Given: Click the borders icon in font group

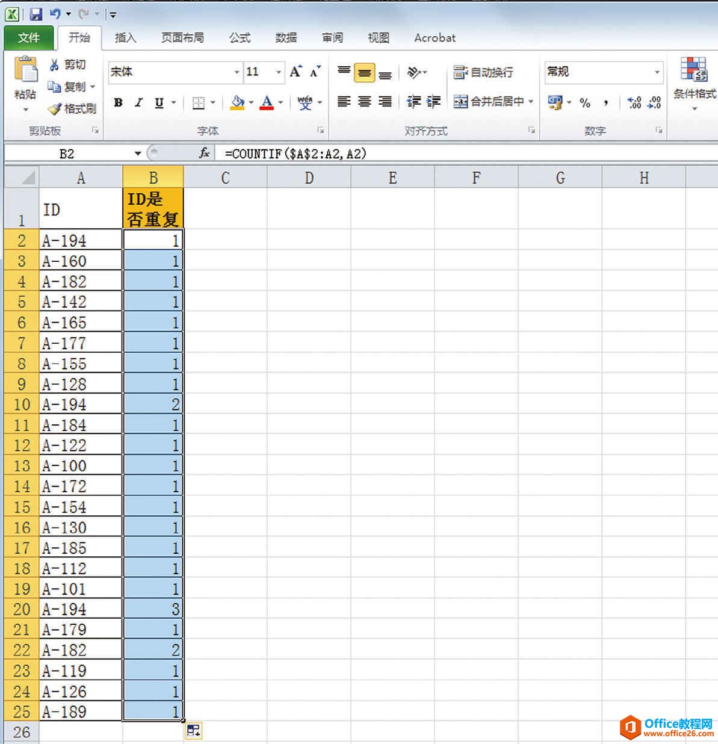Looking at the screenshot, I should [198, 103].
